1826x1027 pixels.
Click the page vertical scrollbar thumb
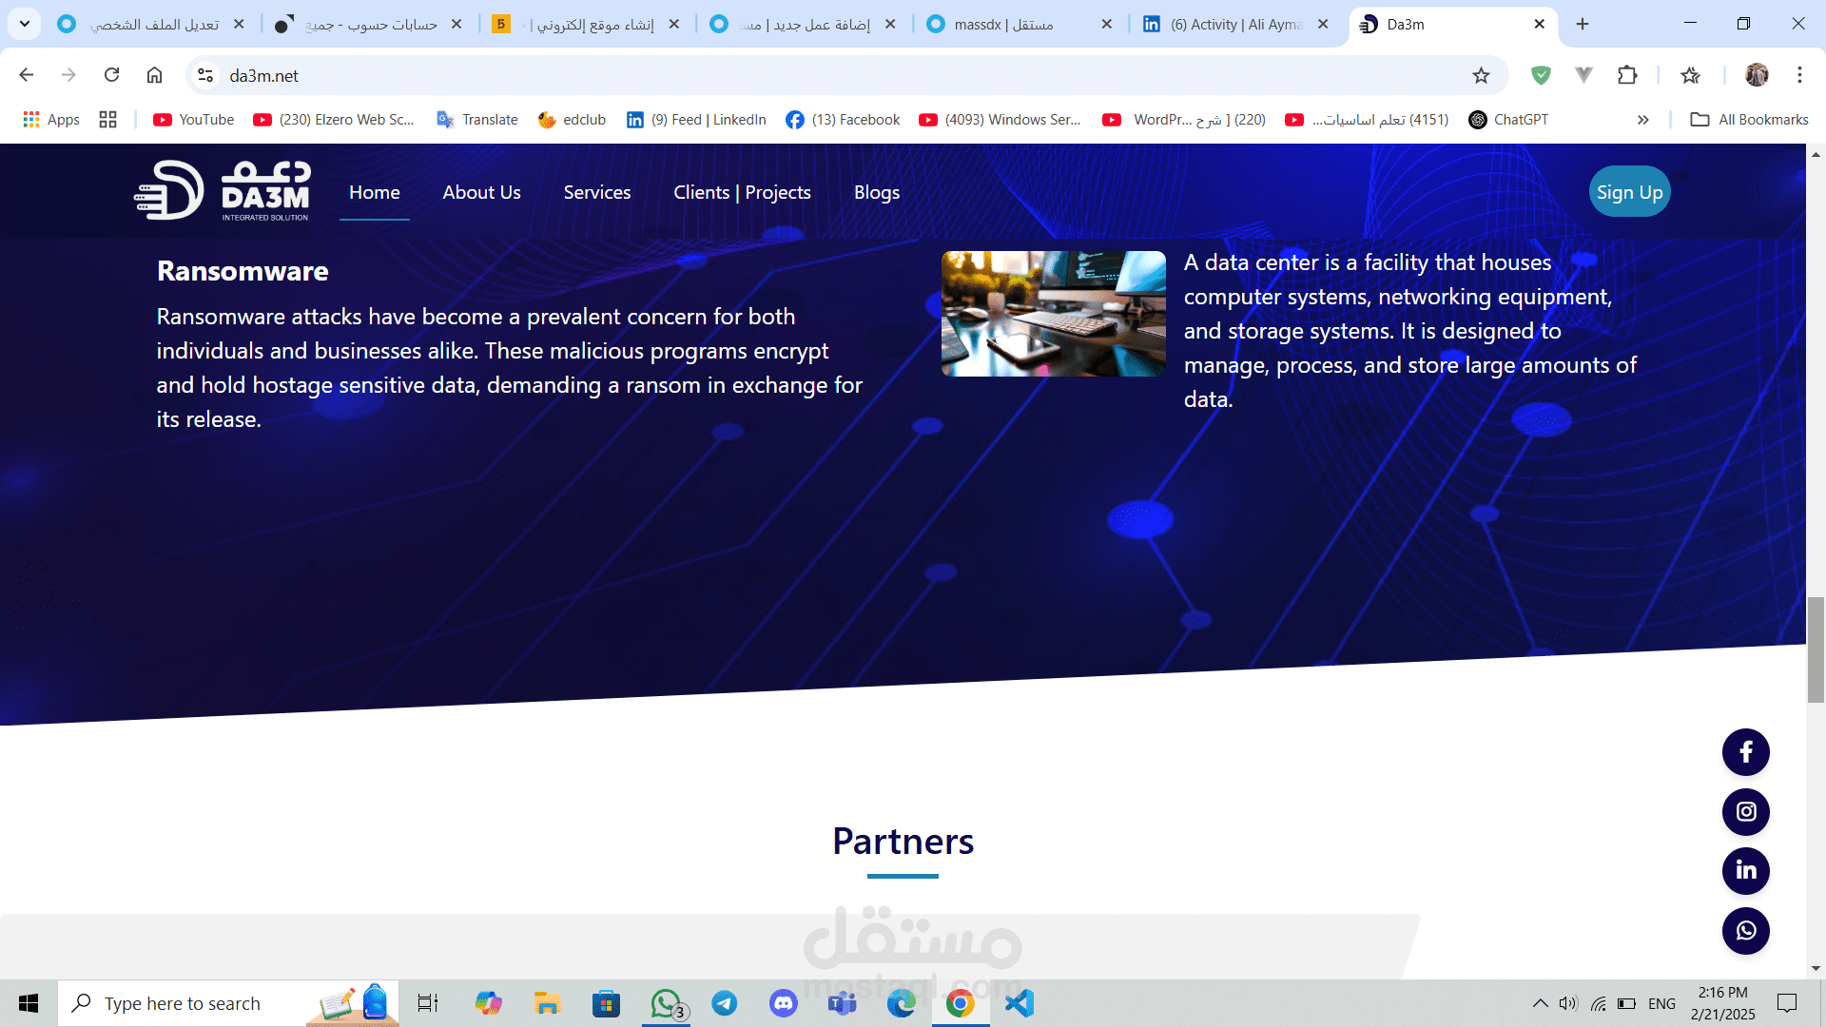[1816, 650]
